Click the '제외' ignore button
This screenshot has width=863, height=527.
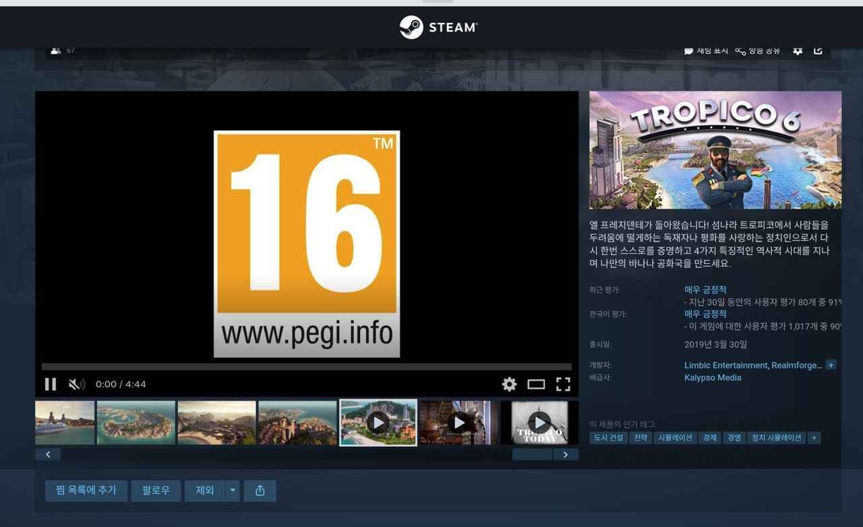coord(205,491)
